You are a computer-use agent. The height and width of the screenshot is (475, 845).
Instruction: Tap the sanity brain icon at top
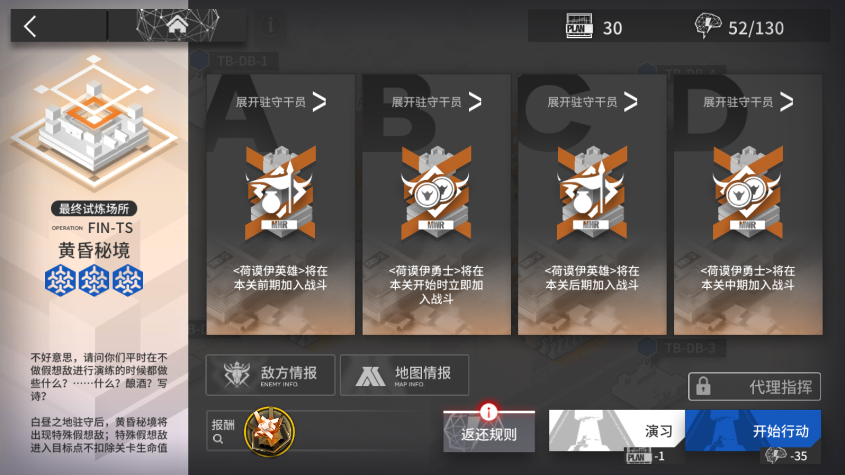[x=708, y=26]
